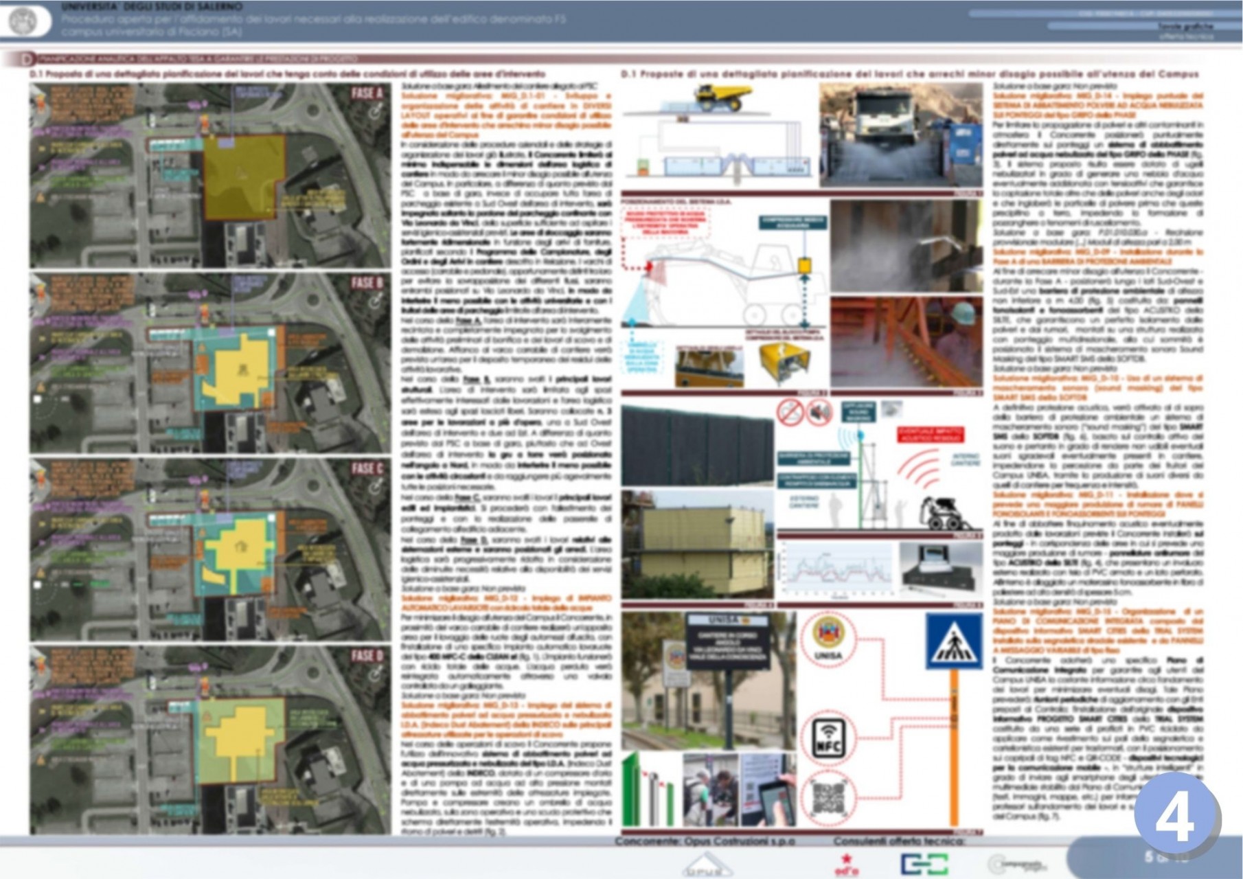This screenshot has height=879, width=1243.
Task: Click the crossed-out speaker noise icon
Action: point(818,413)
